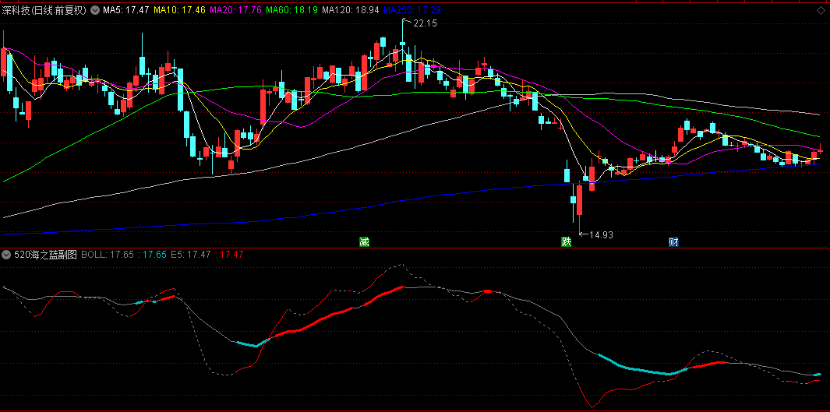Open the green 跌 event marker
The height and width of the screenshot is (412, 830).
point(567,242)
